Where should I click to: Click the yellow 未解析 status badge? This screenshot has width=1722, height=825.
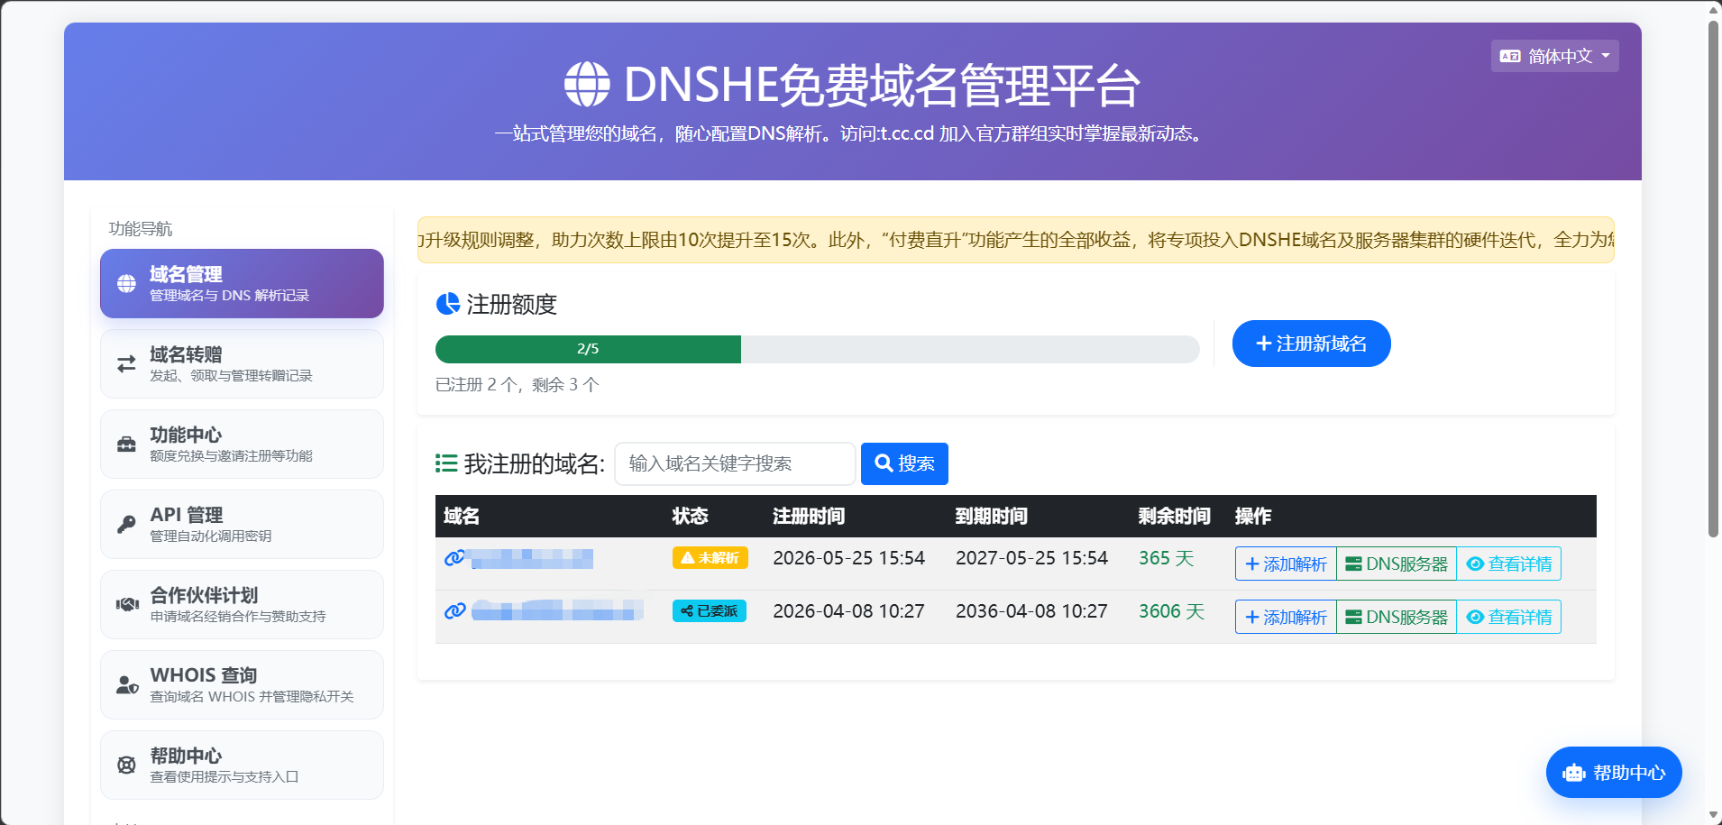click(710, 558)
